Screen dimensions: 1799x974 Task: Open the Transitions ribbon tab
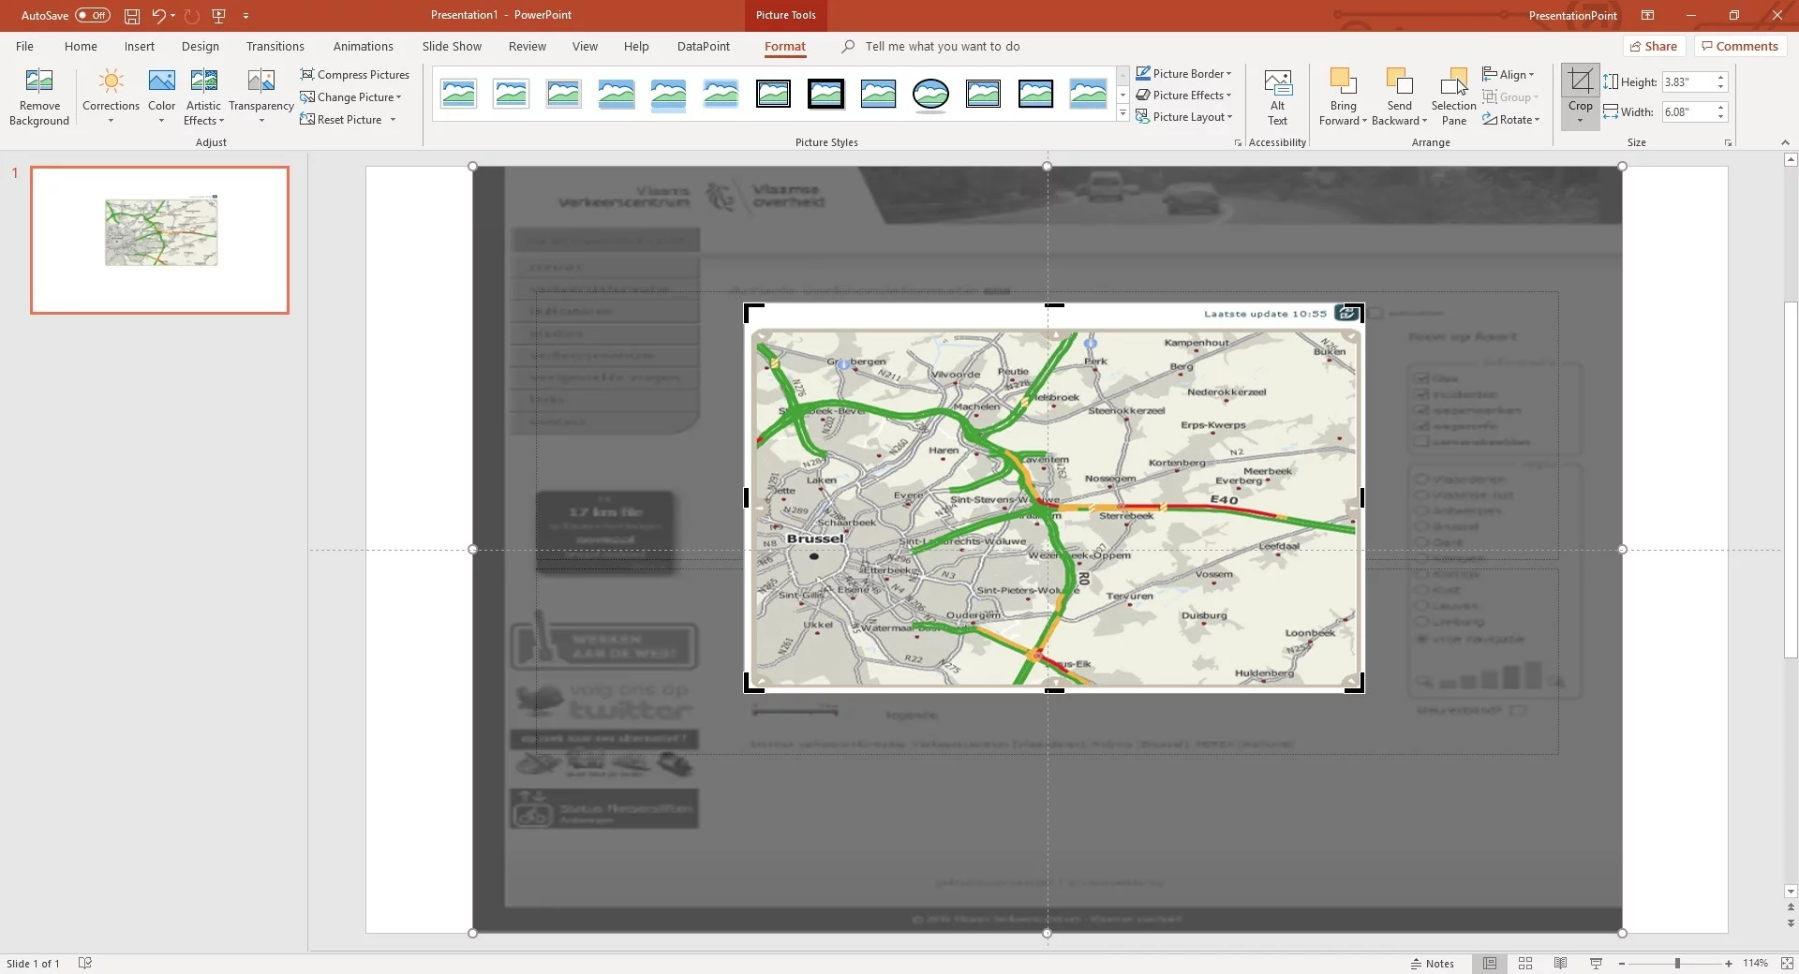tap(275, 46)
